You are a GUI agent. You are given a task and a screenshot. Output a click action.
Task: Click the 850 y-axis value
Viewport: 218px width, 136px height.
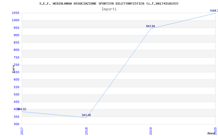pos(16,42)
